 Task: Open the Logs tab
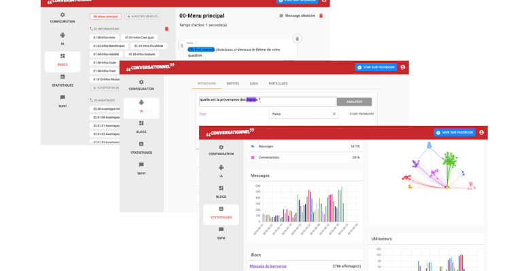254,83
